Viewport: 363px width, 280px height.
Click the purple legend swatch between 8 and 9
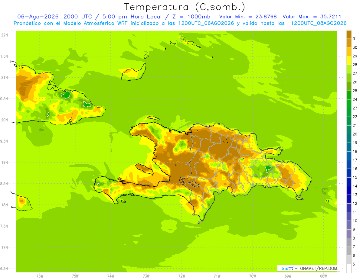tap(349, 234)
